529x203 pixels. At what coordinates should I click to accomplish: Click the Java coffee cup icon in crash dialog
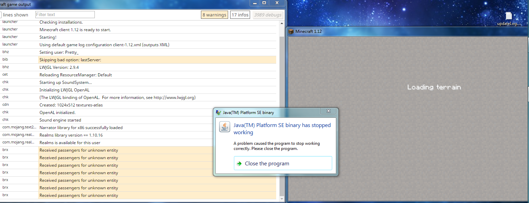click(x=225, y=127)
